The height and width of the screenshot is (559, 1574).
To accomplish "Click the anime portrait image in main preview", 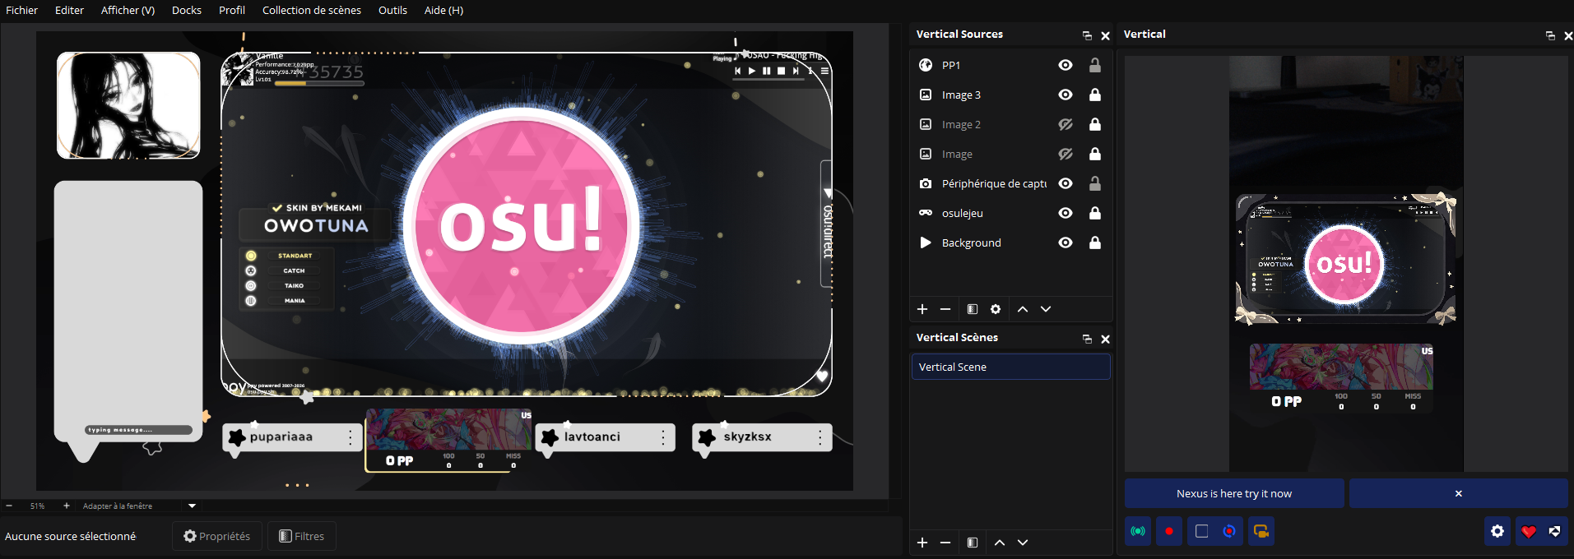I will [128, 105].
